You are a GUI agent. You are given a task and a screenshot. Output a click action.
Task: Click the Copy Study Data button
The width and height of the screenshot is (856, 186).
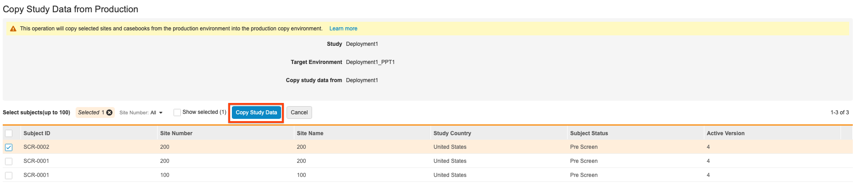(256, 113)
